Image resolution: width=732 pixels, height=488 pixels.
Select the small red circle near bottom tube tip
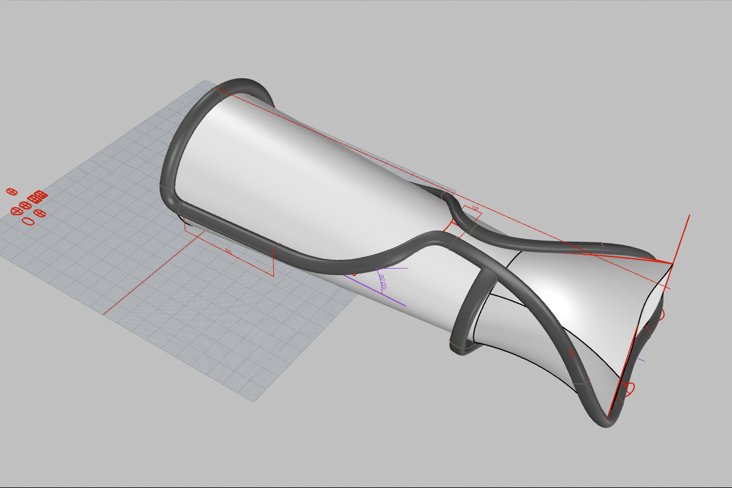click(x=629, y=389)
